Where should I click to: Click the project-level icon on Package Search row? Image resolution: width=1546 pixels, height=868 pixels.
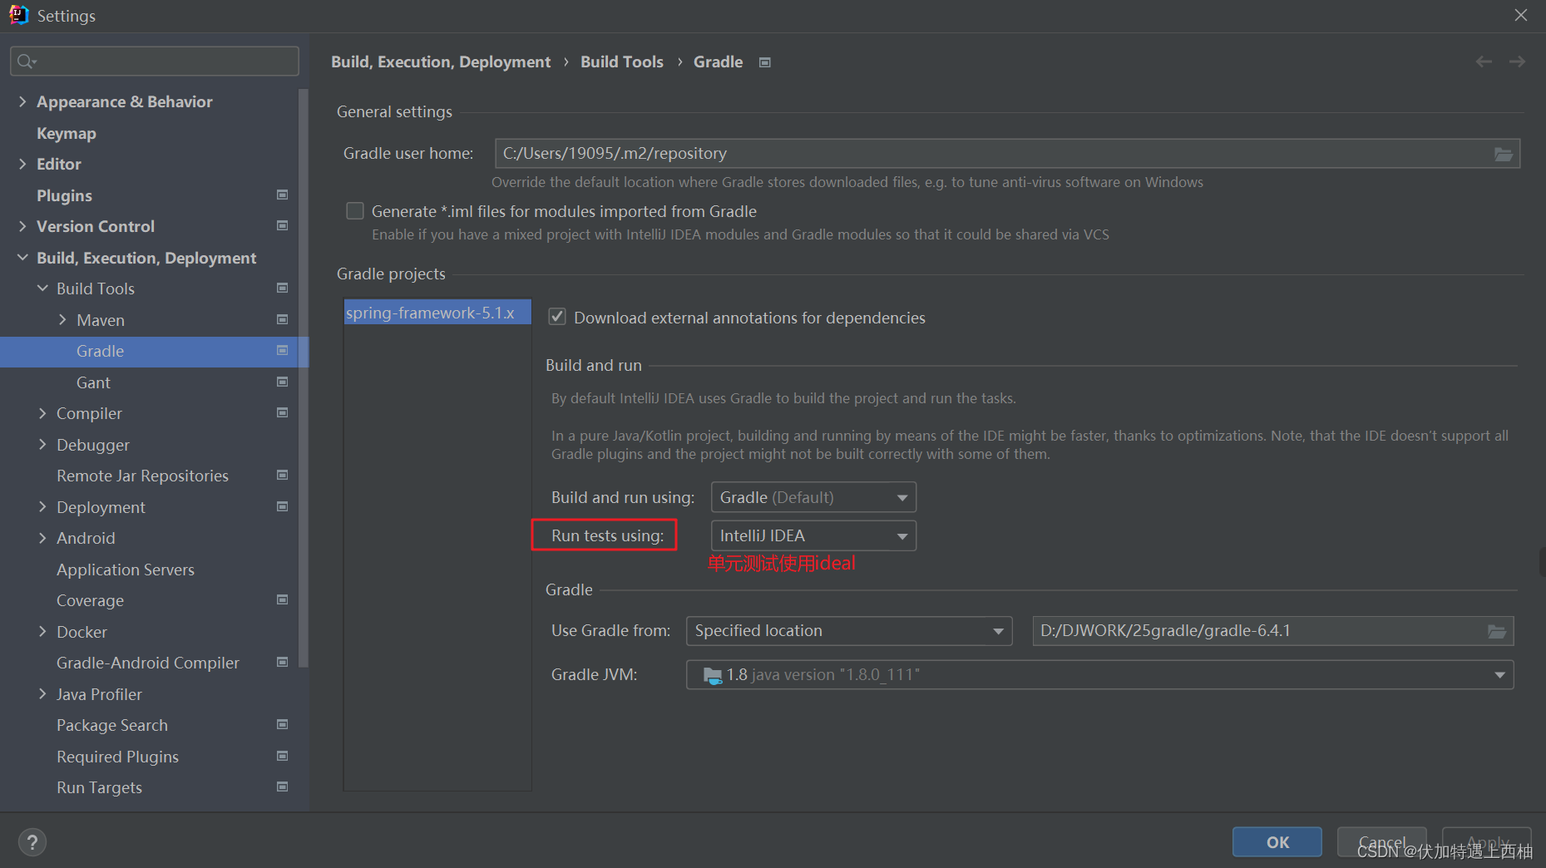click(282, 724)
